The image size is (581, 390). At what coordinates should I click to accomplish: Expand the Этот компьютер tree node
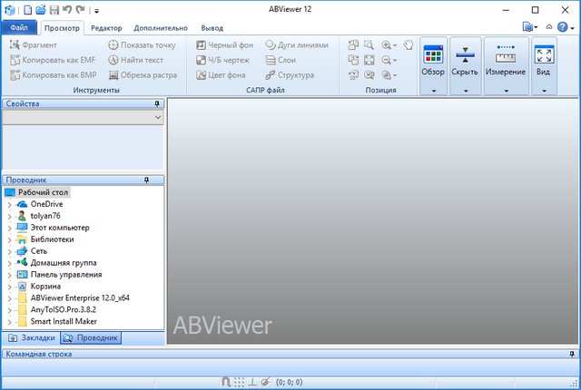click(x=9, y=228)
